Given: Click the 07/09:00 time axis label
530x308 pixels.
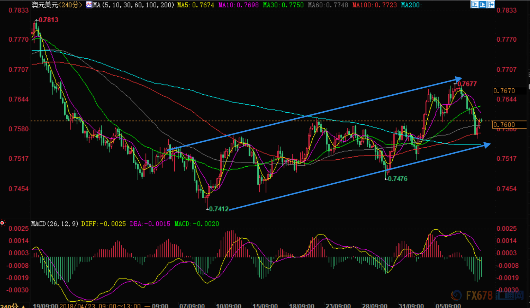Looking at the screenshot, I should click(192, 306).
